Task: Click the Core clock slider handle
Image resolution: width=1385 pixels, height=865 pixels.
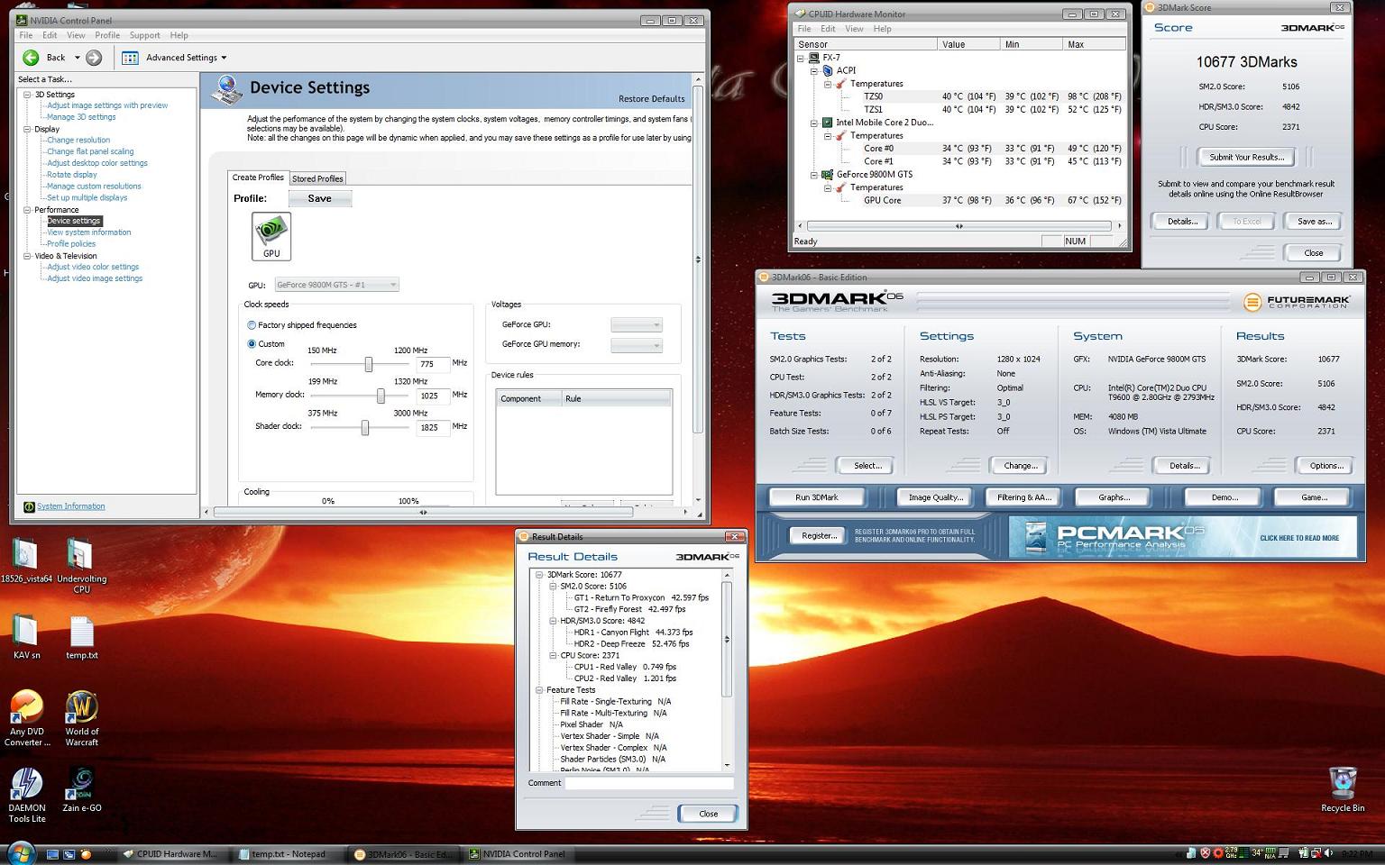Action: [x=368, y=364]
